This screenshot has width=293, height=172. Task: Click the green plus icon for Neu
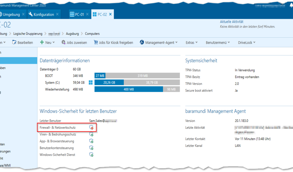click(42, 42)
